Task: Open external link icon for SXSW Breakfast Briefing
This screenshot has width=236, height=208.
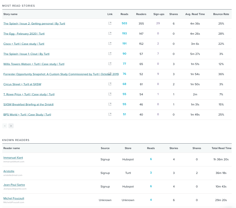Action: (x=110, y=104)
